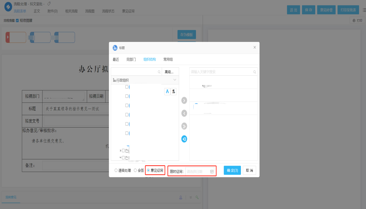Click the move-left single arrow button

[184, 113]
